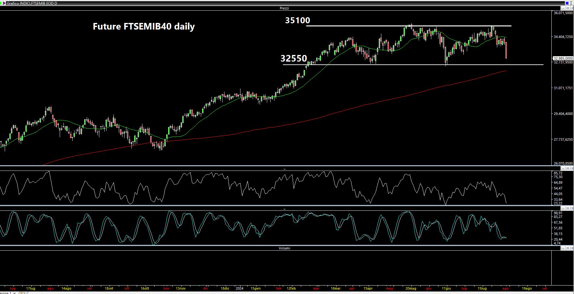
Task: Close the first oscillator panel below prices
Action: (x=572, y=169)
